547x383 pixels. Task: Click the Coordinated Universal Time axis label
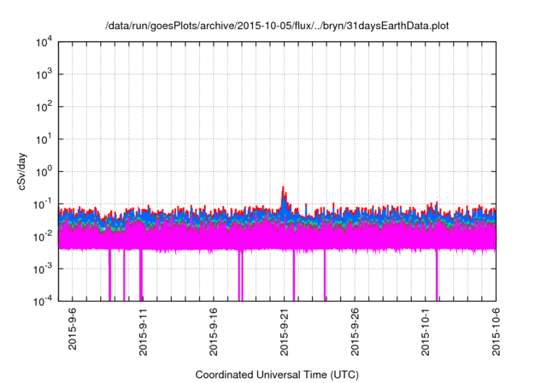[x=277, y=374]
